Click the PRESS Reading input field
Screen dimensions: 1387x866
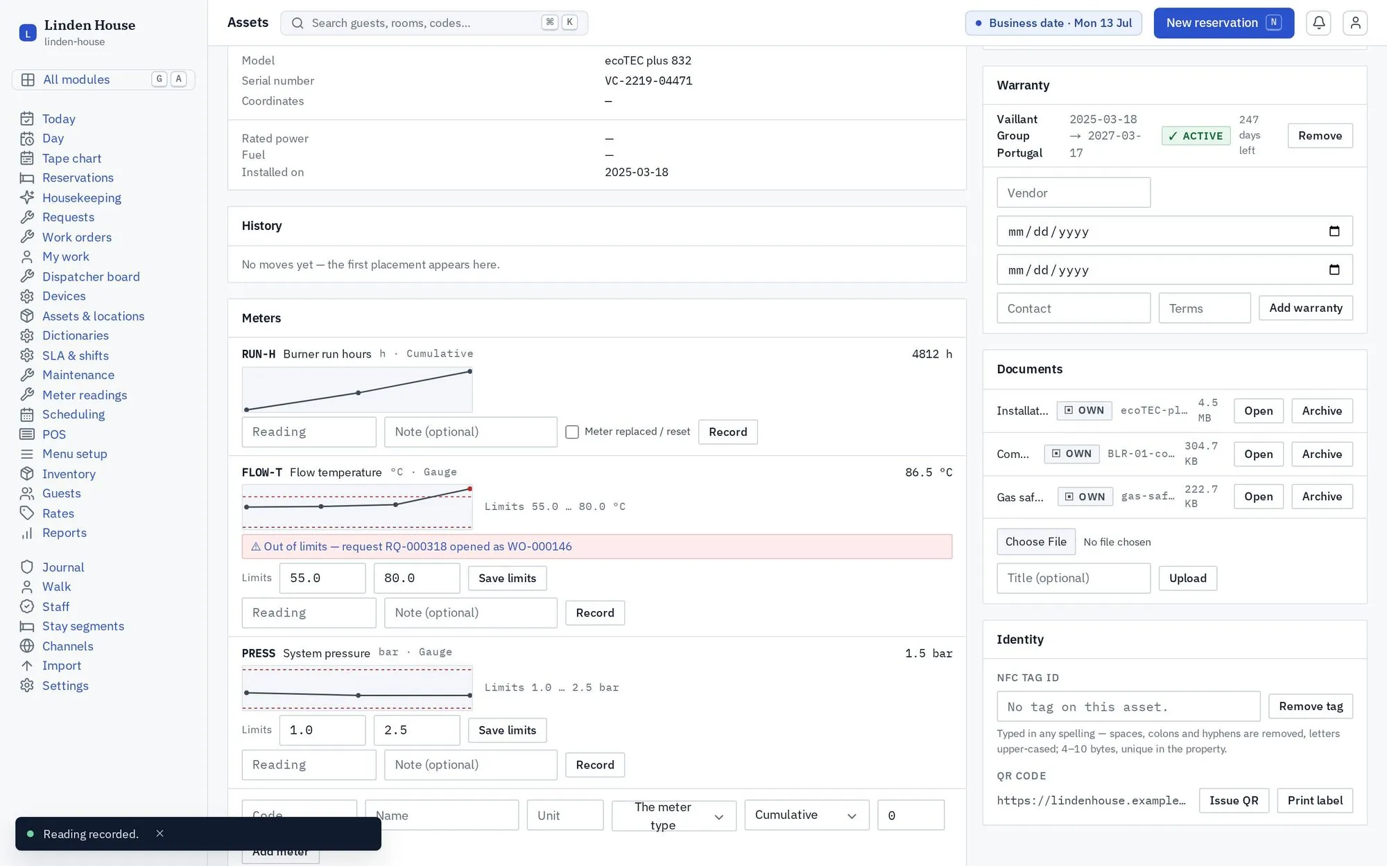click(x=309, y=766)
